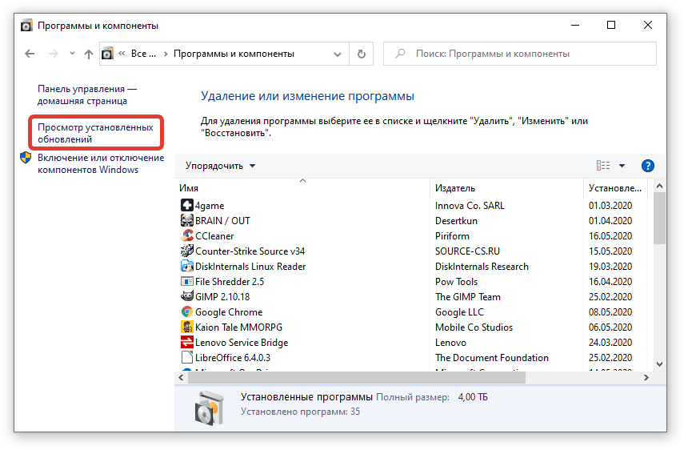Open help with the blue question mark
Image resolution: width=684 pixels, height=450 pixels.
click(x=648, y=166)
